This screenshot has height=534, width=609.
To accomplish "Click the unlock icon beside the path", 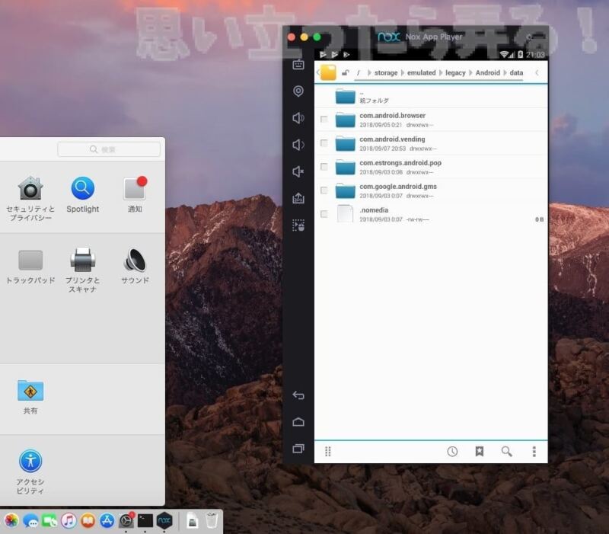I will click(x=346, y=72).
